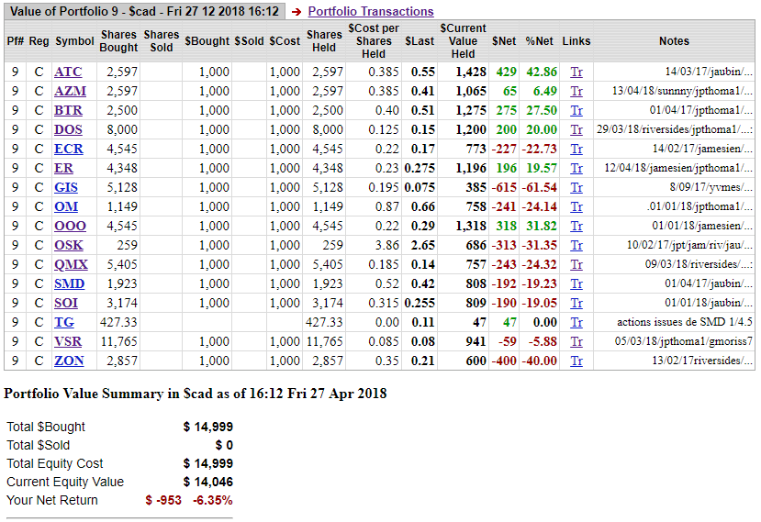
Task: Select the BTR ticker link
Action: tap(68, 110)
